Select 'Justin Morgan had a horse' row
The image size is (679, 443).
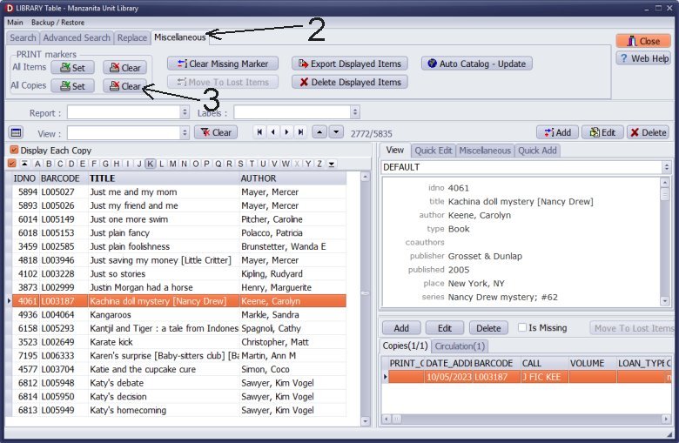point(179,287)
